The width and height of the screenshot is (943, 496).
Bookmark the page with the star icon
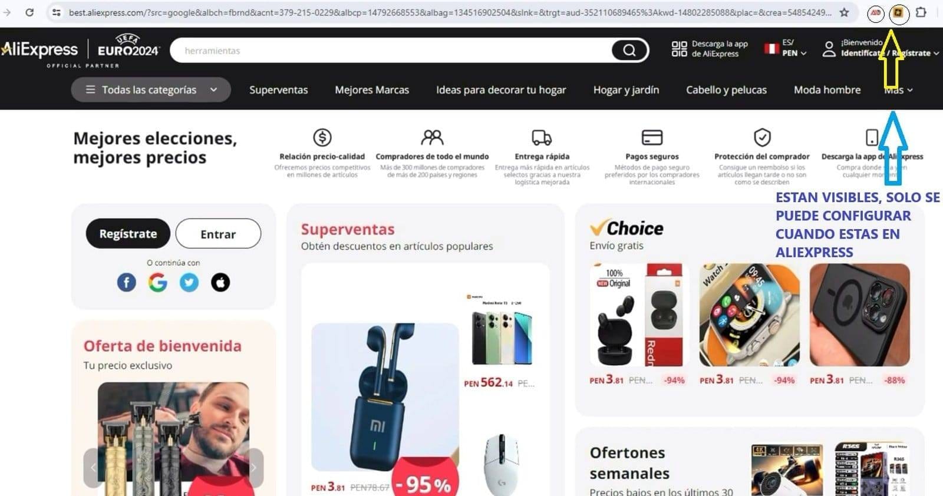pos(844,12)
